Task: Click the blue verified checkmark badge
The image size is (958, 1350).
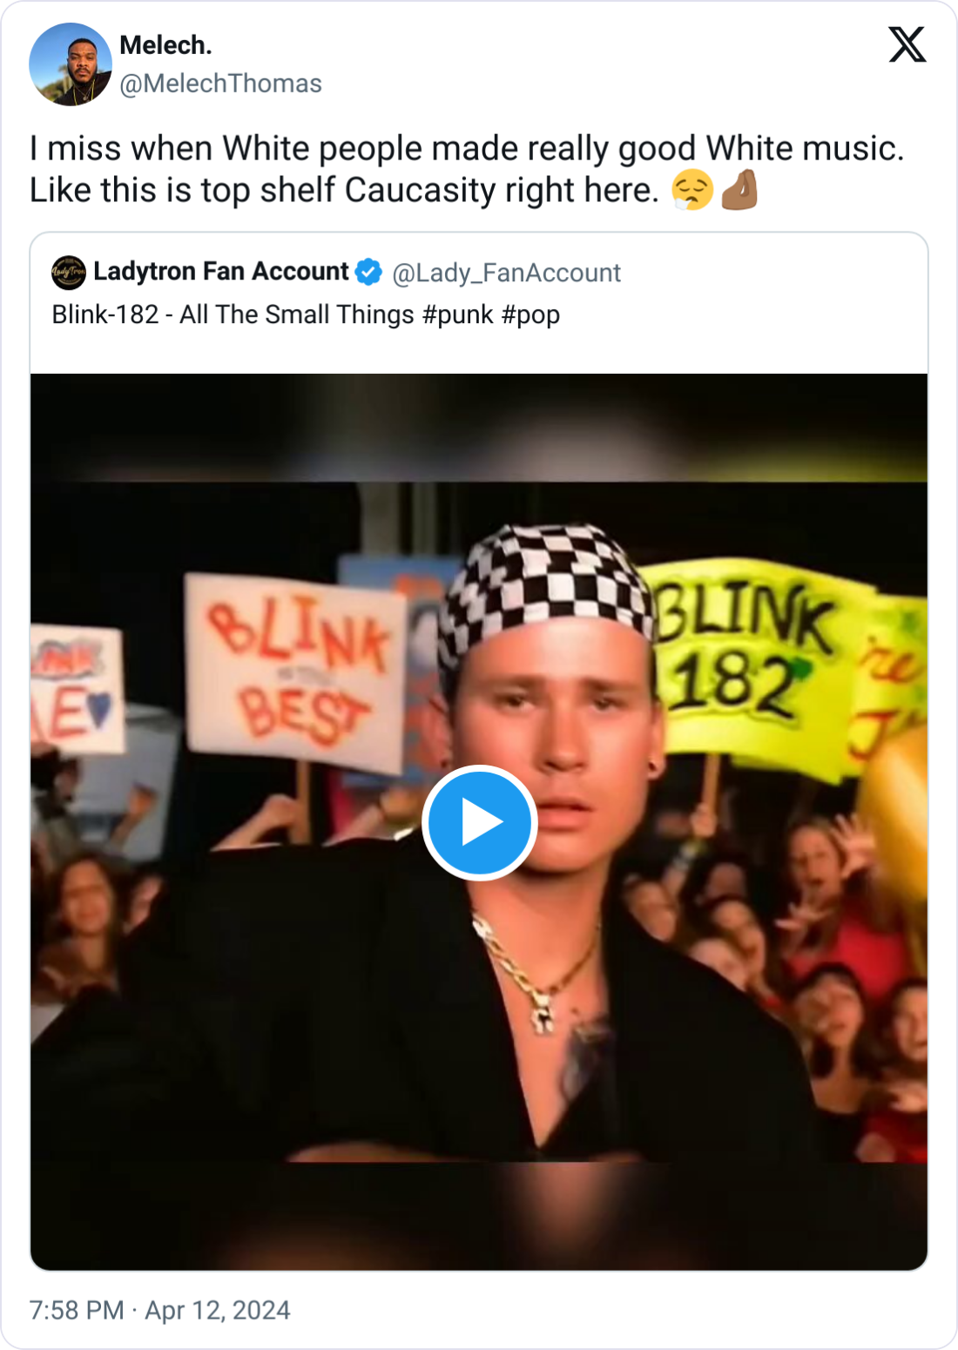Action: click(x=368, y=273)
